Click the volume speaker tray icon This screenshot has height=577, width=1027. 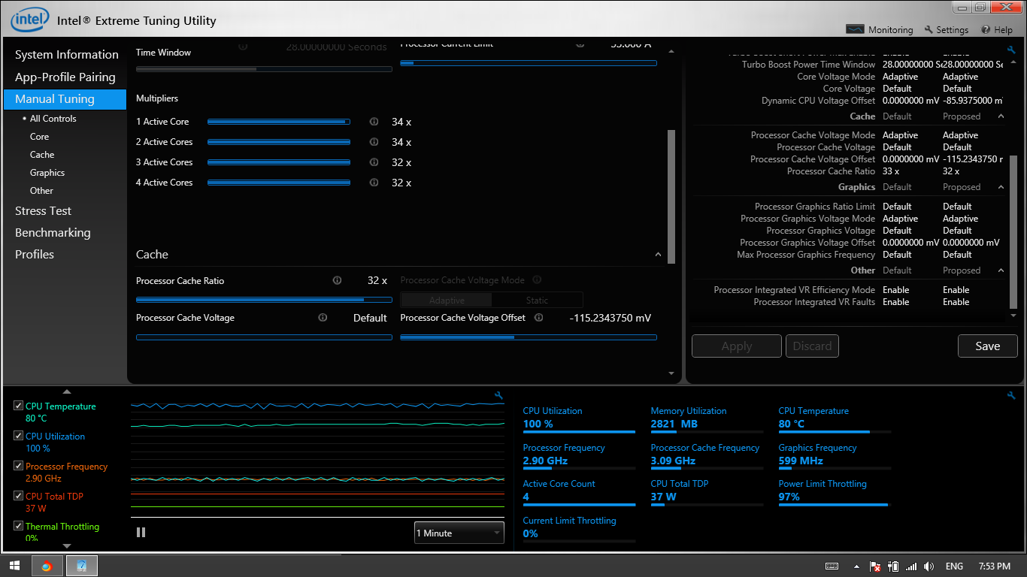click(929, 566)
